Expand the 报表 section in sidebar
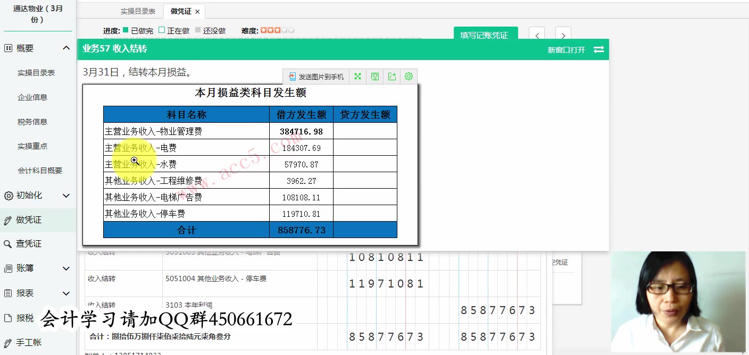749x355 pixels. (x=66, y=293)
